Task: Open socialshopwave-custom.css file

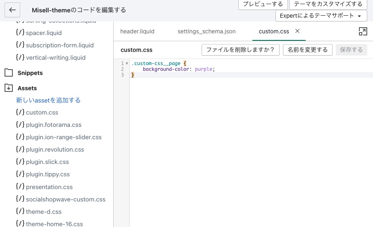Action: coord(65,199)
